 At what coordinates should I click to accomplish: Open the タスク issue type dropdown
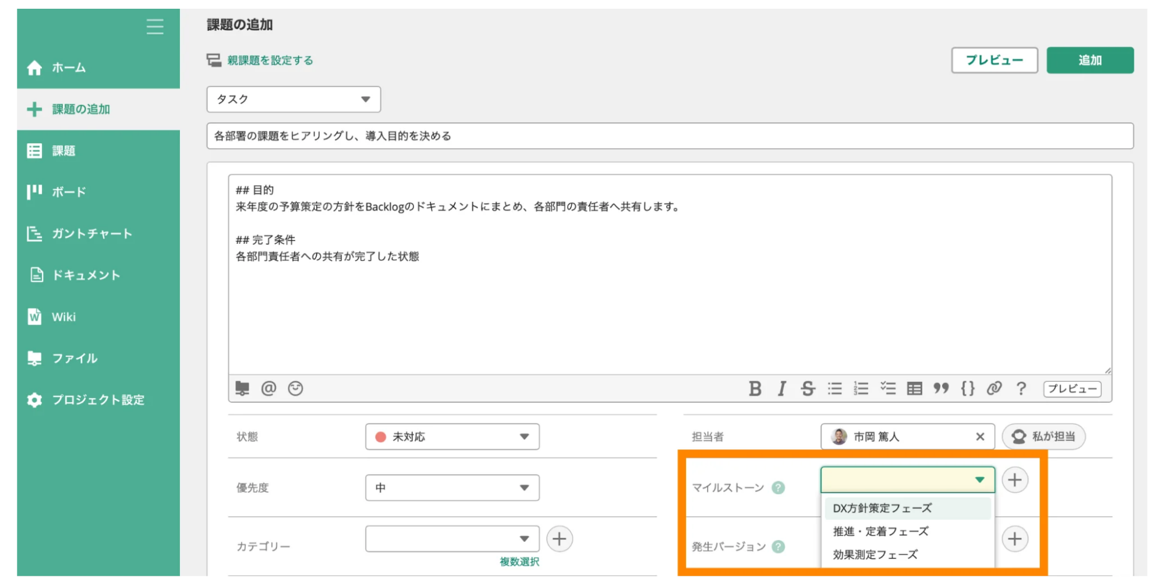293,99
